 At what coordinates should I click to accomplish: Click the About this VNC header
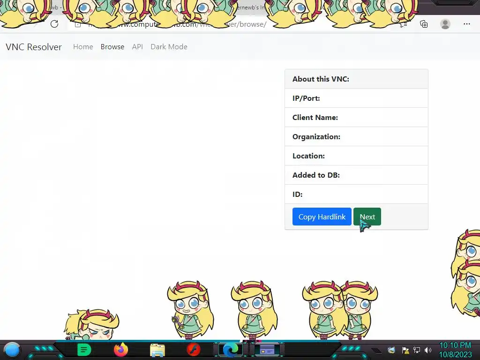click(x=356, y=79)
